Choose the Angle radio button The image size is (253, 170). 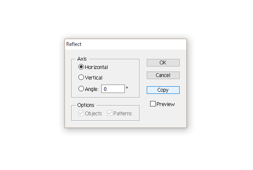click(x=81, y=89)
